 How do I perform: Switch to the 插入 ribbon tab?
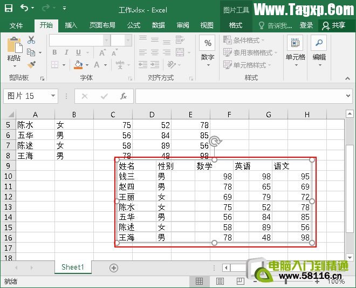pyautogui.click(x=71, y=25)
